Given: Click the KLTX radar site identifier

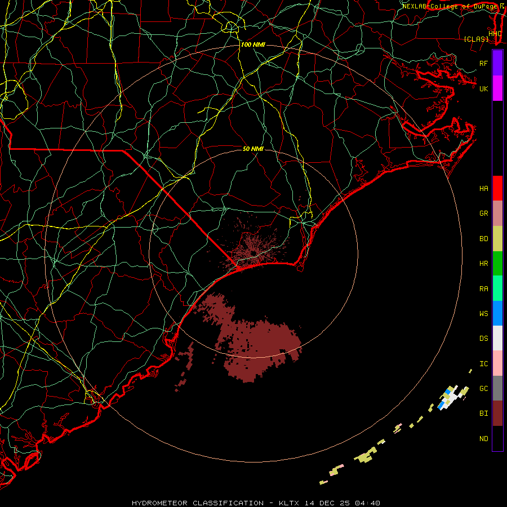Looking at the screenshot, I should [289, 503].
